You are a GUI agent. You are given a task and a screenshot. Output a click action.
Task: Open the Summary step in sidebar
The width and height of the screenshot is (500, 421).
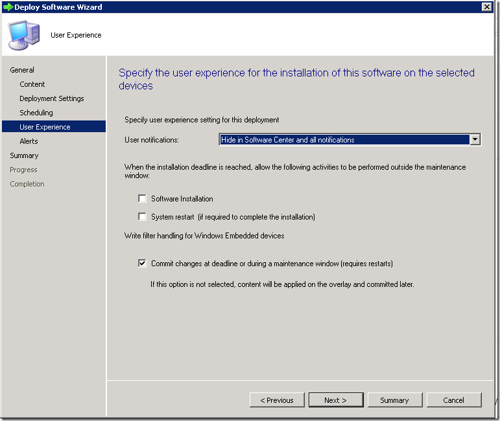(x=24, y=155)
